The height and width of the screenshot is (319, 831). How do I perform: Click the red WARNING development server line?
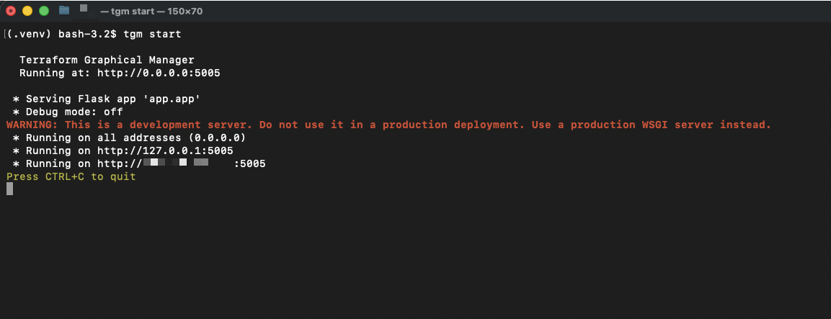tap(388, 125)
